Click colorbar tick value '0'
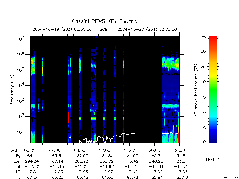This screenshot has height=179, width=239. 204,142
